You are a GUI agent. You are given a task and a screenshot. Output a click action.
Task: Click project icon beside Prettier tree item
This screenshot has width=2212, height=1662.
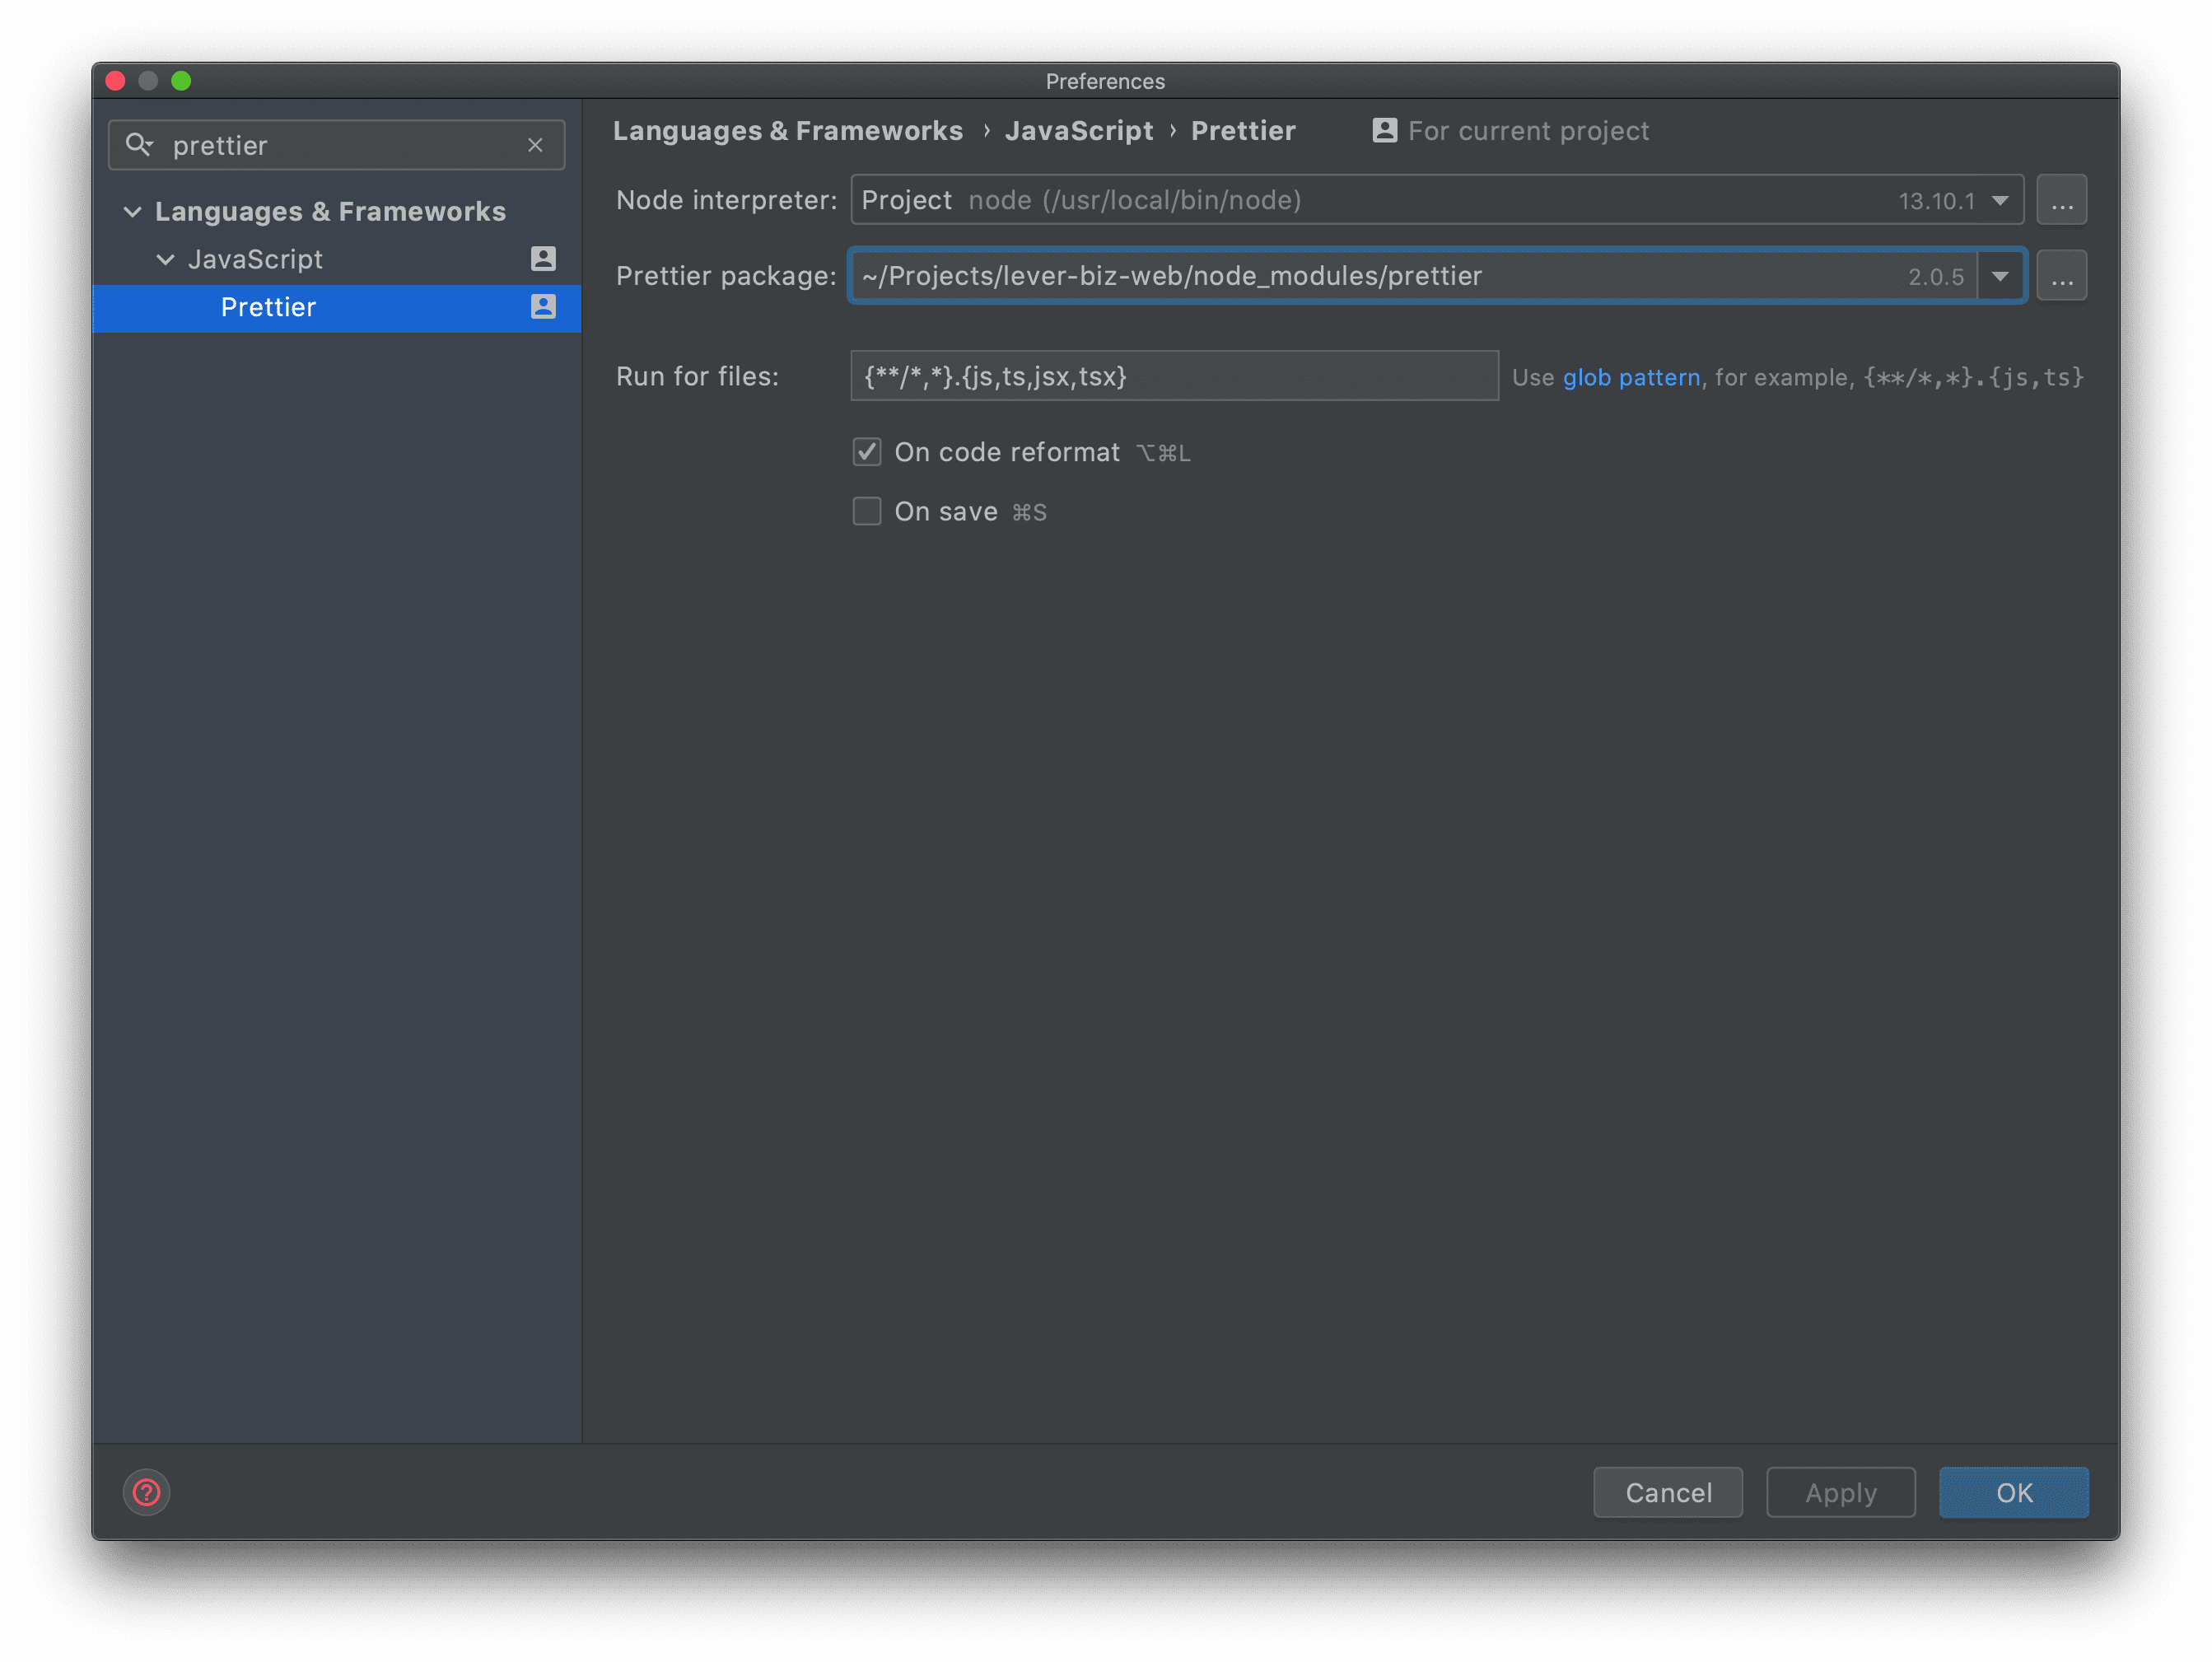pos(543,307)
